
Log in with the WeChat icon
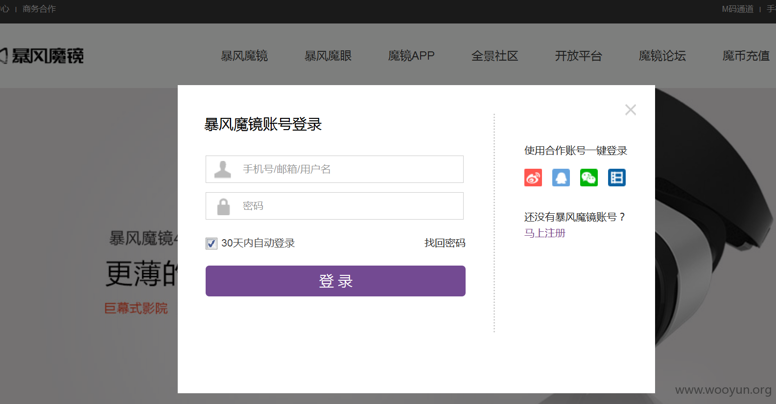pos(589,178)
